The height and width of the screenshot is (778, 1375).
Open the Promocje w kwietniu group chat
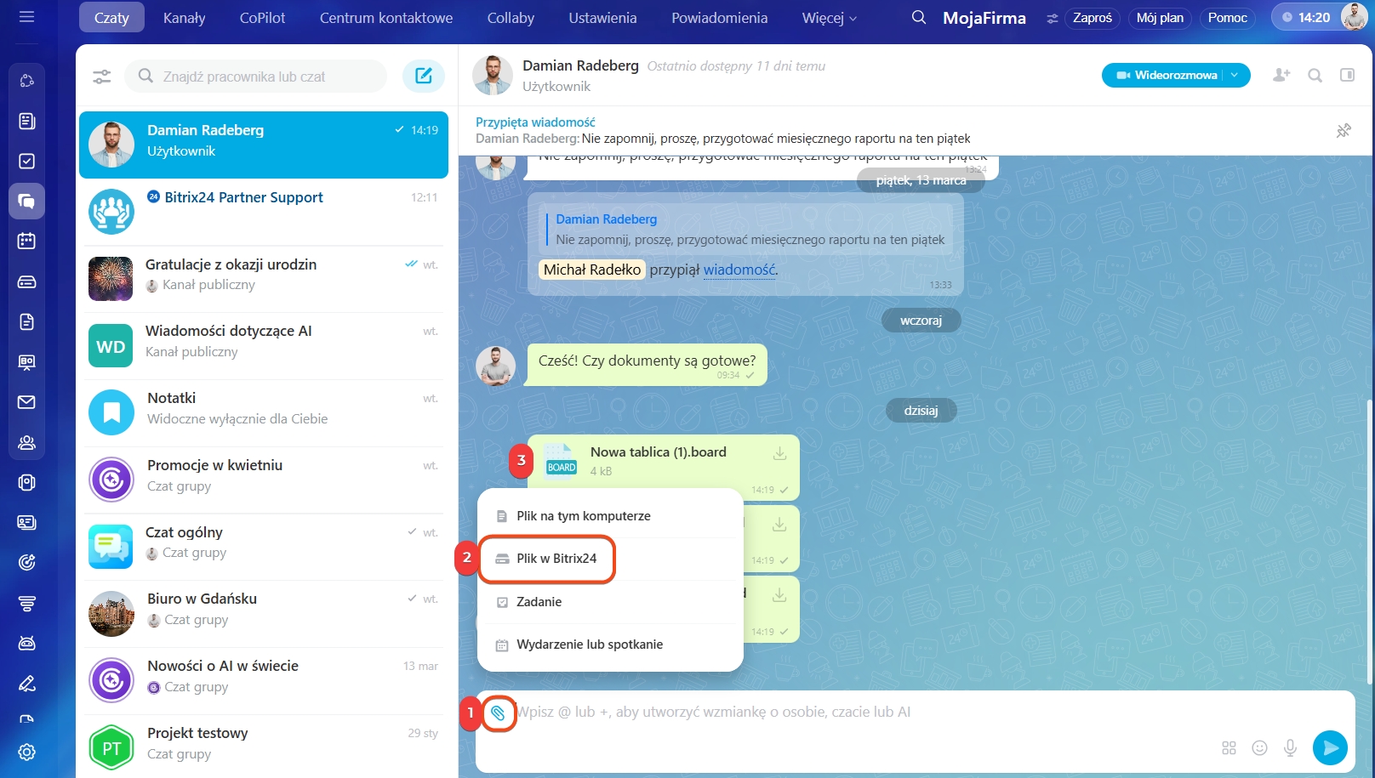tap(264, 480)
